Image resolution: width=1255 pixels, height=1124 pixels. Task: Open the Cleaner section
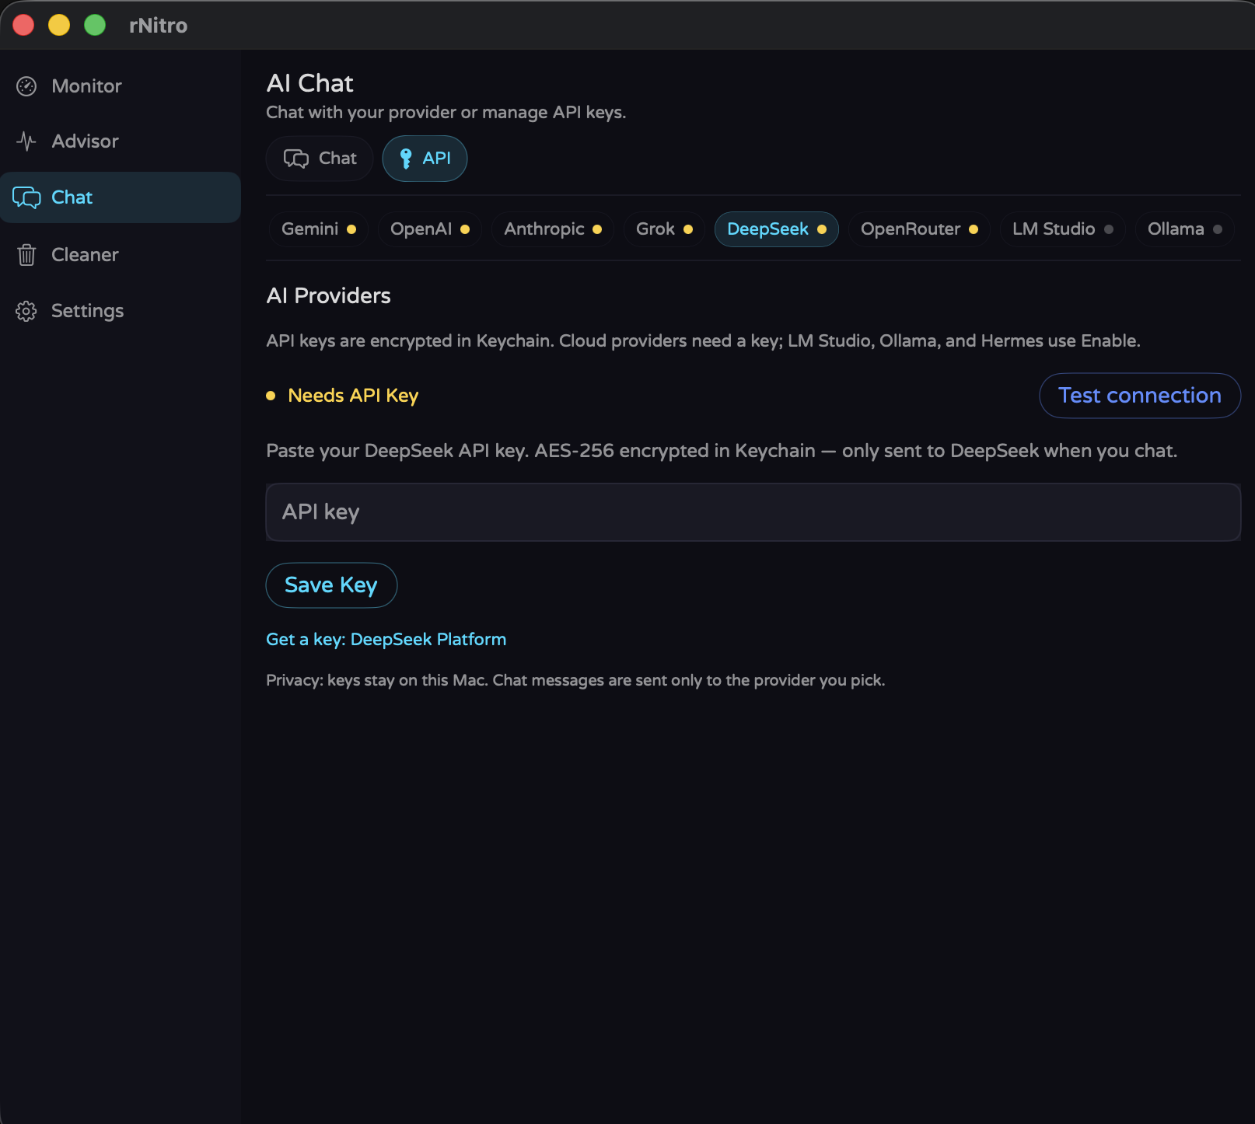[x=121, y=255]
